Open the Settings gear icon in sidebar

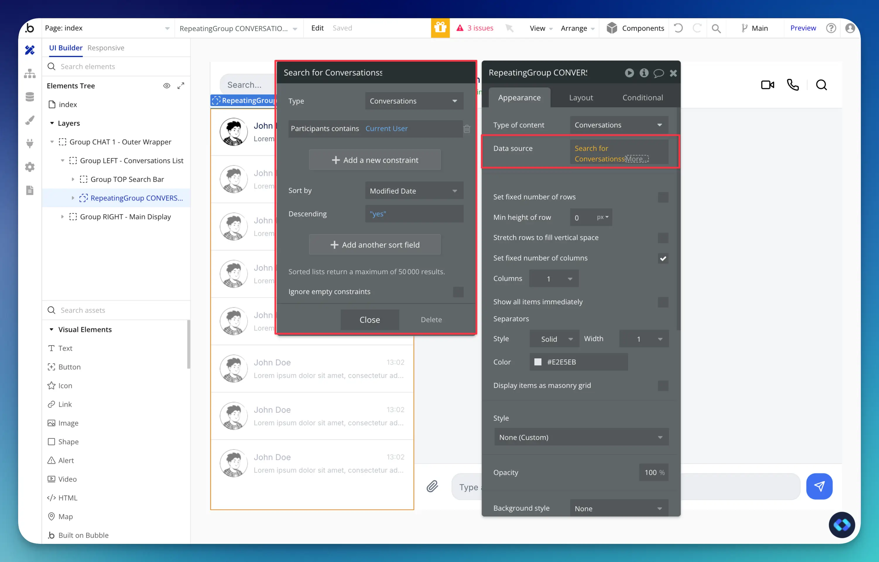(30, 167)
